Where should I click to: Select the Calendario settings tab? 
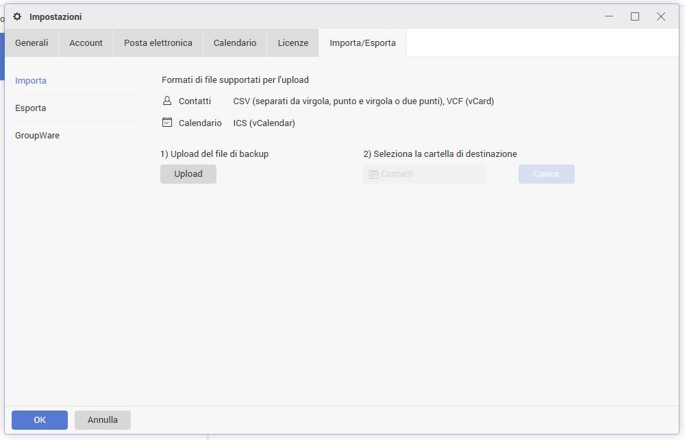(235, 42)
